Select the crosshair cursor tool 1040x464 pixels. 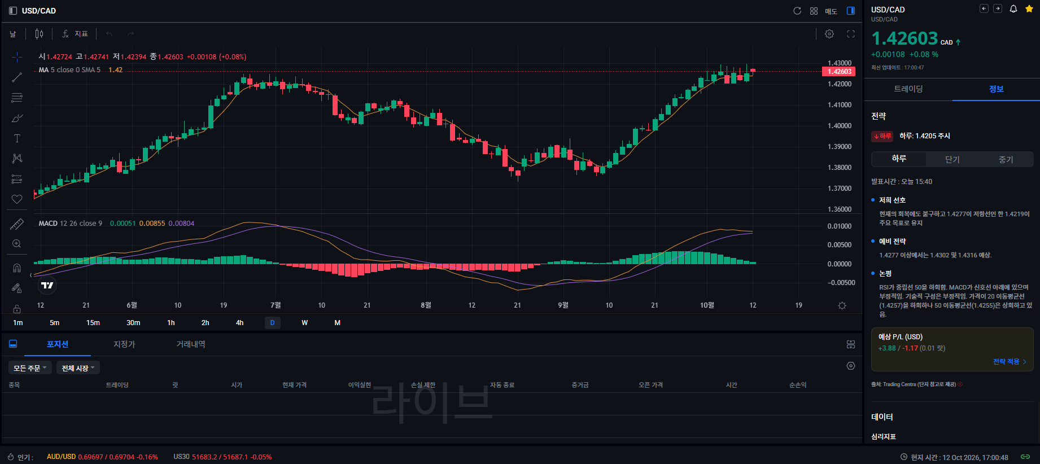tap(17, 57)
